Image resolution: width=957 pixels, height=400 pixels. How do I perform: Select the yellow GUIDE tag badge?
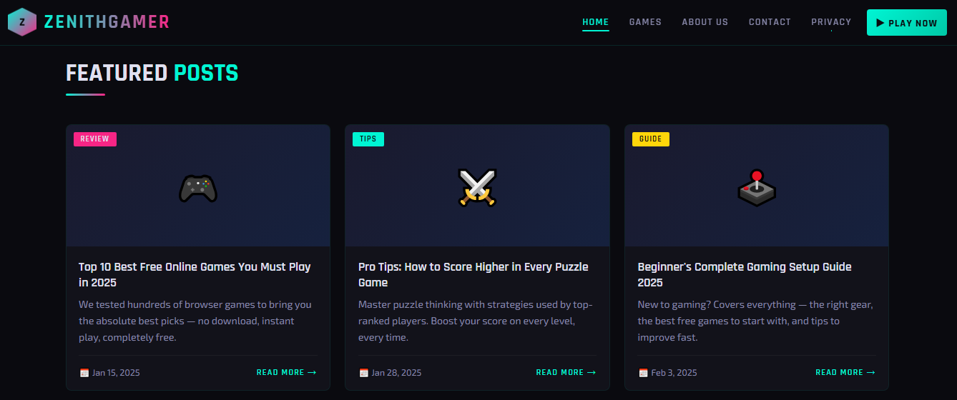click(650, 139)
